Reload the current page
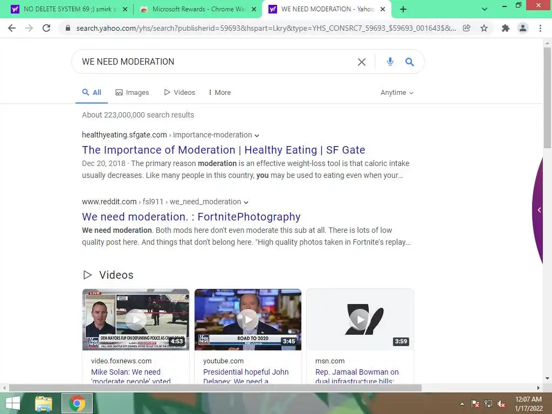Viewport: 552px width, 414px height. (x=46, y=28)
